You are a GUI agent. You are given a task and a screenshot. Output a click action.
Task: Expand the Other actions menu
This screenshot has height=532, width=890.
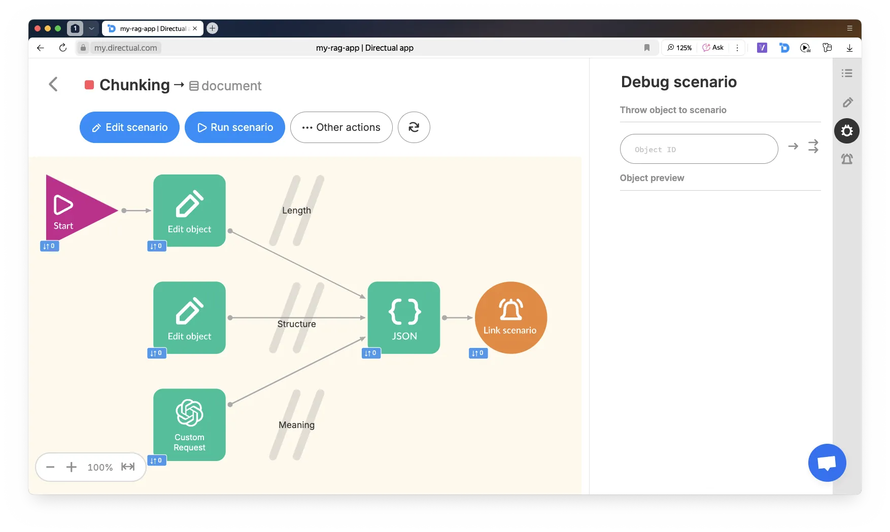pyautogui.click(x=341, y=127)
